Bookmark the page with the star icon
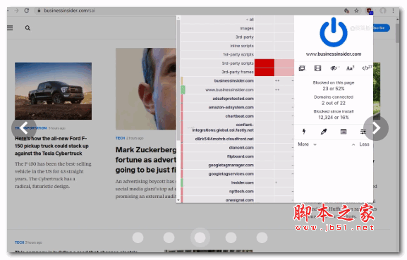The width and height of the screenshot is (407, 260). (x=356, y=11)
